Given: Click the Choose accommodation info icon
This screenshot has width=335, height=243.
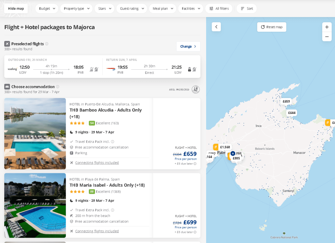Looking at the screenshot, I should (58, 87).
